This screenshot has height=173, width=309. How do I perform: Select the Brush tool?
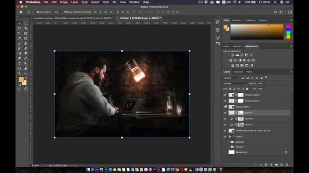pyautogui.click(x=19, y=43)
